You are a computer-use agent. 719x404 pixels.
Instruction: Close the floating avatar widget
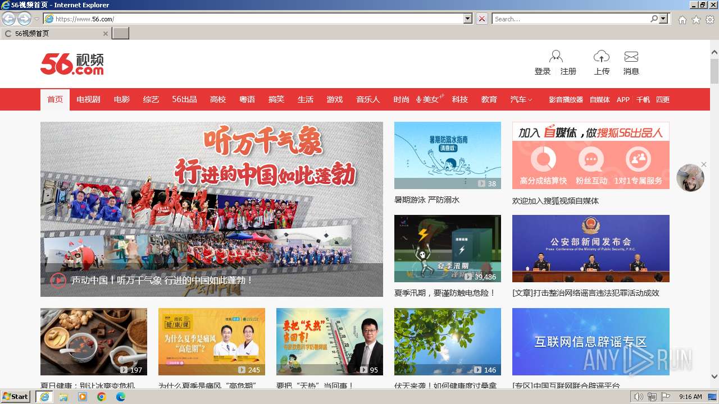[704, 164]
